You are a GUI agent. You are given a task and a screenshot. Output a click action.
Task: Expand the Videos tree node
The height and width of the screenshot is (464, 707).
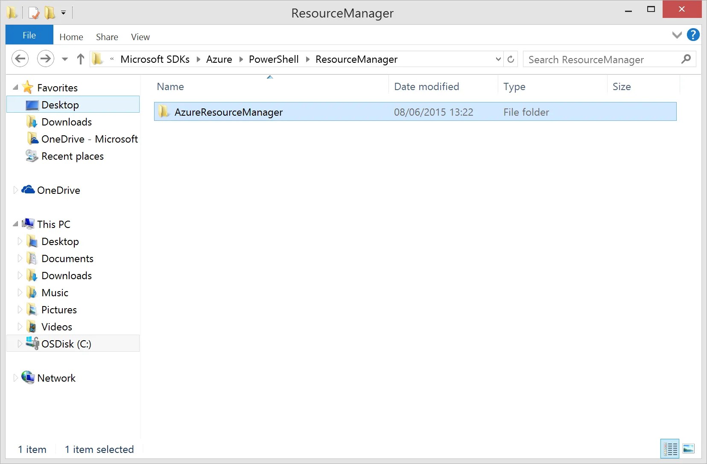click(20, 327)
